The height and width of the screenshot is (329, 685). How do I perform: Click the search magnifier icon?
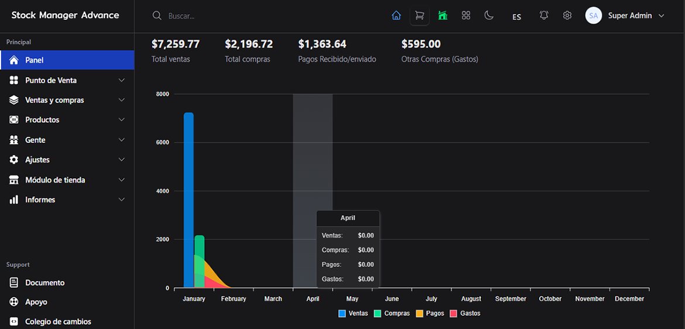[157, 16]
